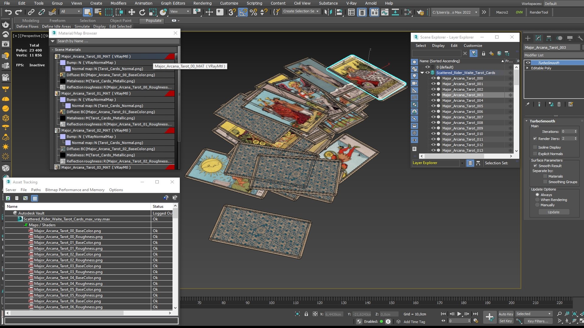The height and width of the screenshot is (328, 584).
Task: Select the Rotate transform tool
Action: pos(142,12)
